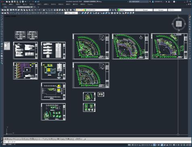
Task: Click ViewCube top face
Action: pos(179,24)
